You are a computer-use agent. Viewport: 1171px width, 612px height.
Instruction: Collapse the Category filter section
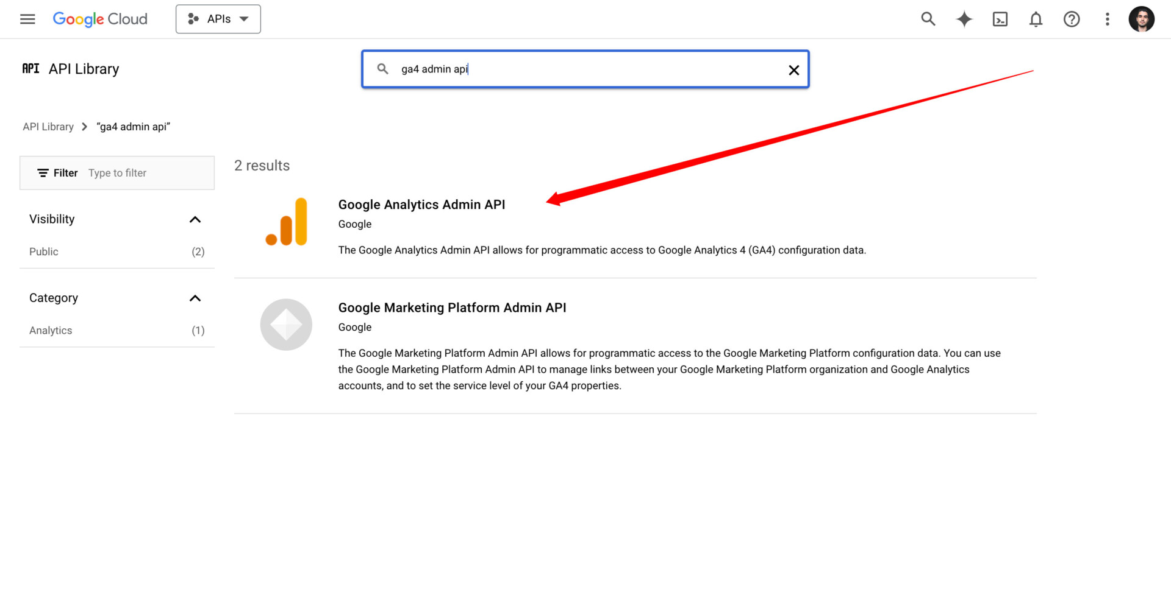pyautogui.click(x=195, y=298)
